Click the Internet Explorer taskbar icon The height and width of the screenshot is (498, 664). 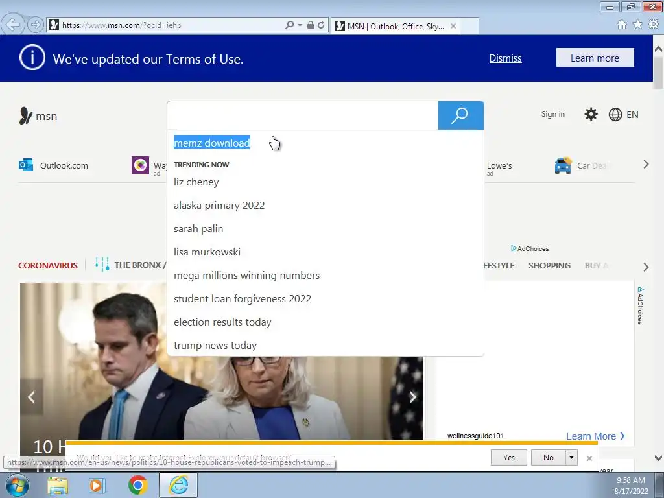click(178, 485)
